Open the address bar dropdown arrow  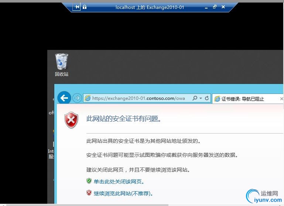[201, 98]
